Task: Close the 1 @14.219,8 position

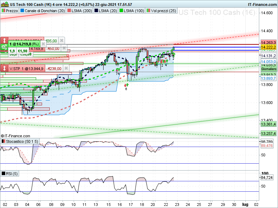Action: pyautogui.click(x=43, y=44)
